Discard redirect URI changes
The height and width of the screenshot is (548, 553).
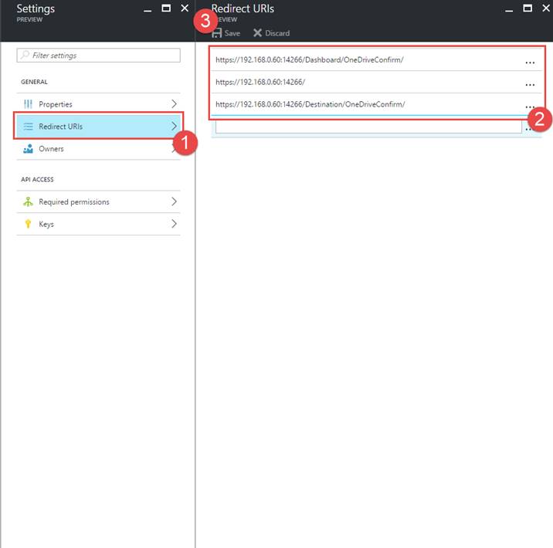click(x=271, y=33)
